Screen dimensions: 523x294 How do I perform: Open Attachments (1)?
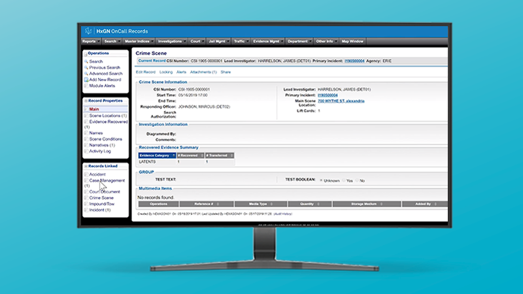(203, 72)
